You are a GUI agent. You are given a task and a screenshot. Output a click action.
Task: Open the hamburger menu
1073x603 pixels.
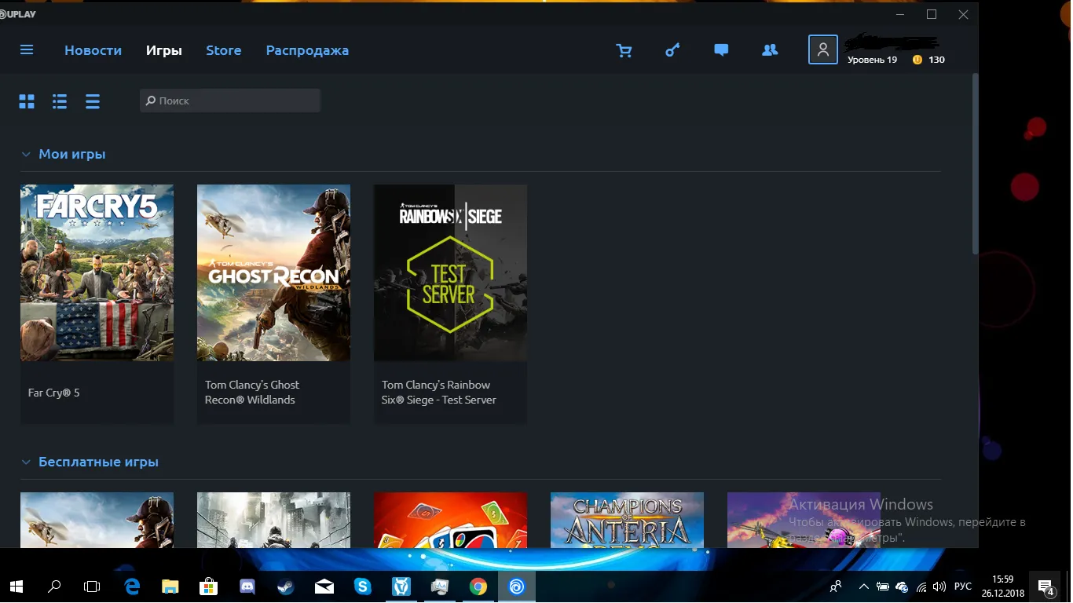point(27,50)
